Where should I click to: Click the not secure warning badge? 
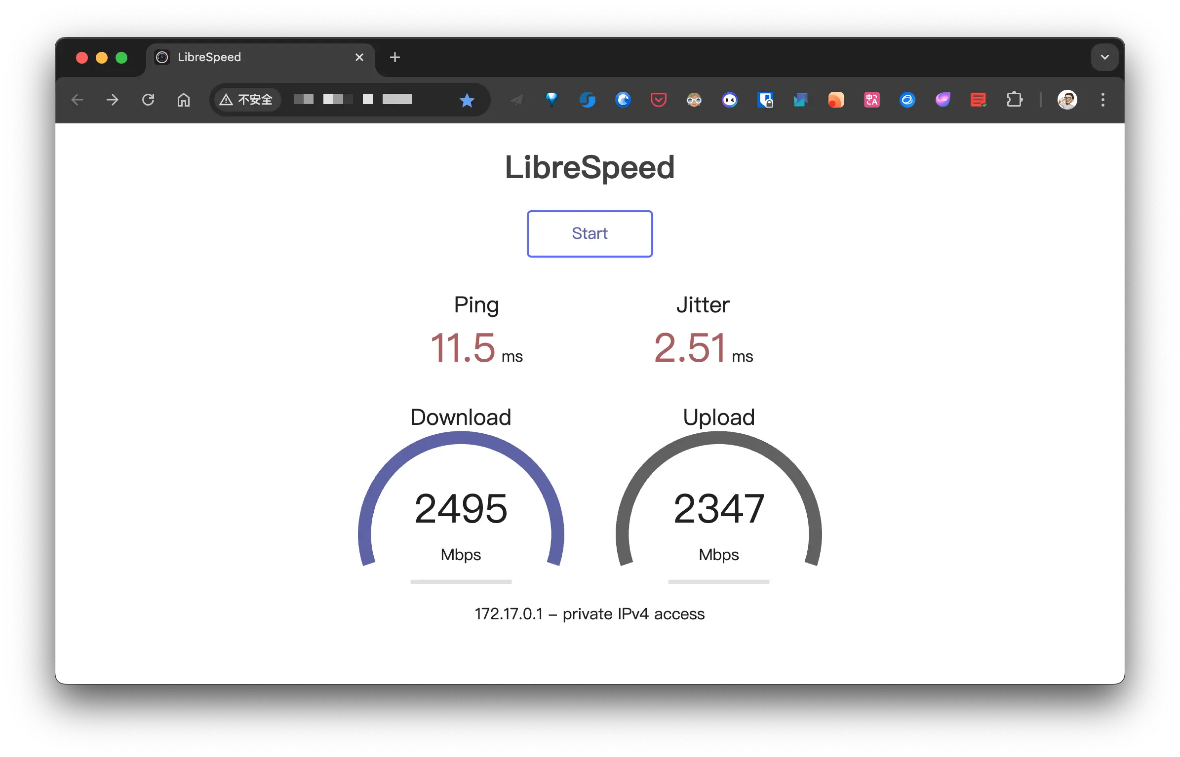coord(246,100)
